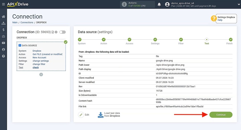Click the Actions info icon
The height and width of the screenshot is (130, 241).
coord(124,4)
